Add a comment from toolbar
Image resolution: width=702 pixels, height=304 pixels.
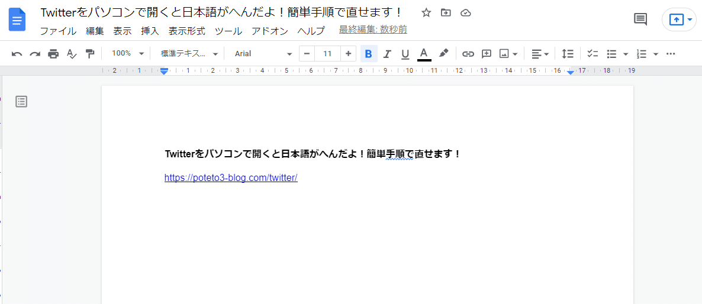click(486, 54)
